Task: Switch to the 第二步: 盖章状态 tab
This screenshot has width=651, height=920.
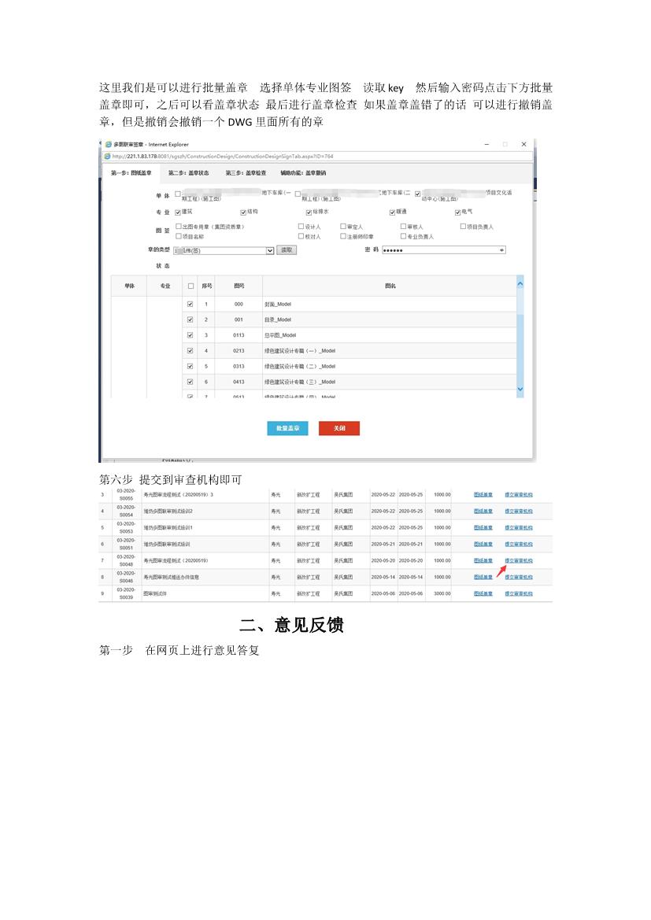Action: click(188, 173)
